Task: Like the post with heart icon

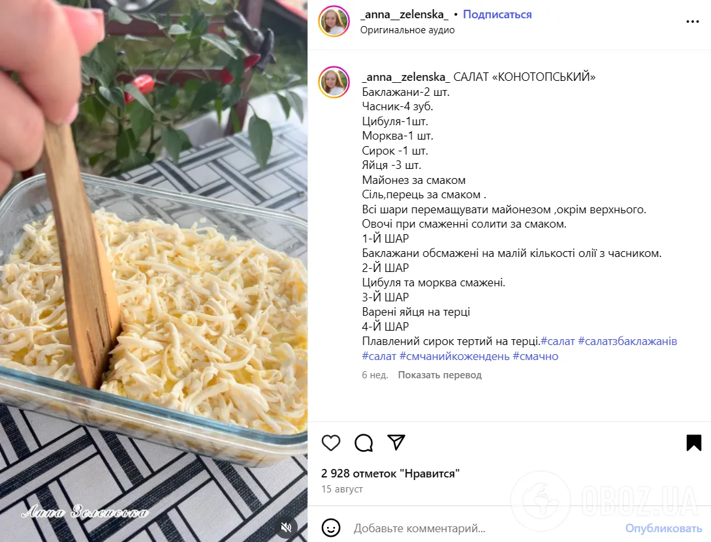Action: coord(330,443)
